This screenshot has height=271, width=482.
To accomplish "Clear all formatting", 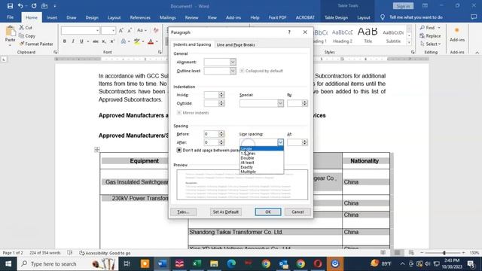I will [156, 30].
